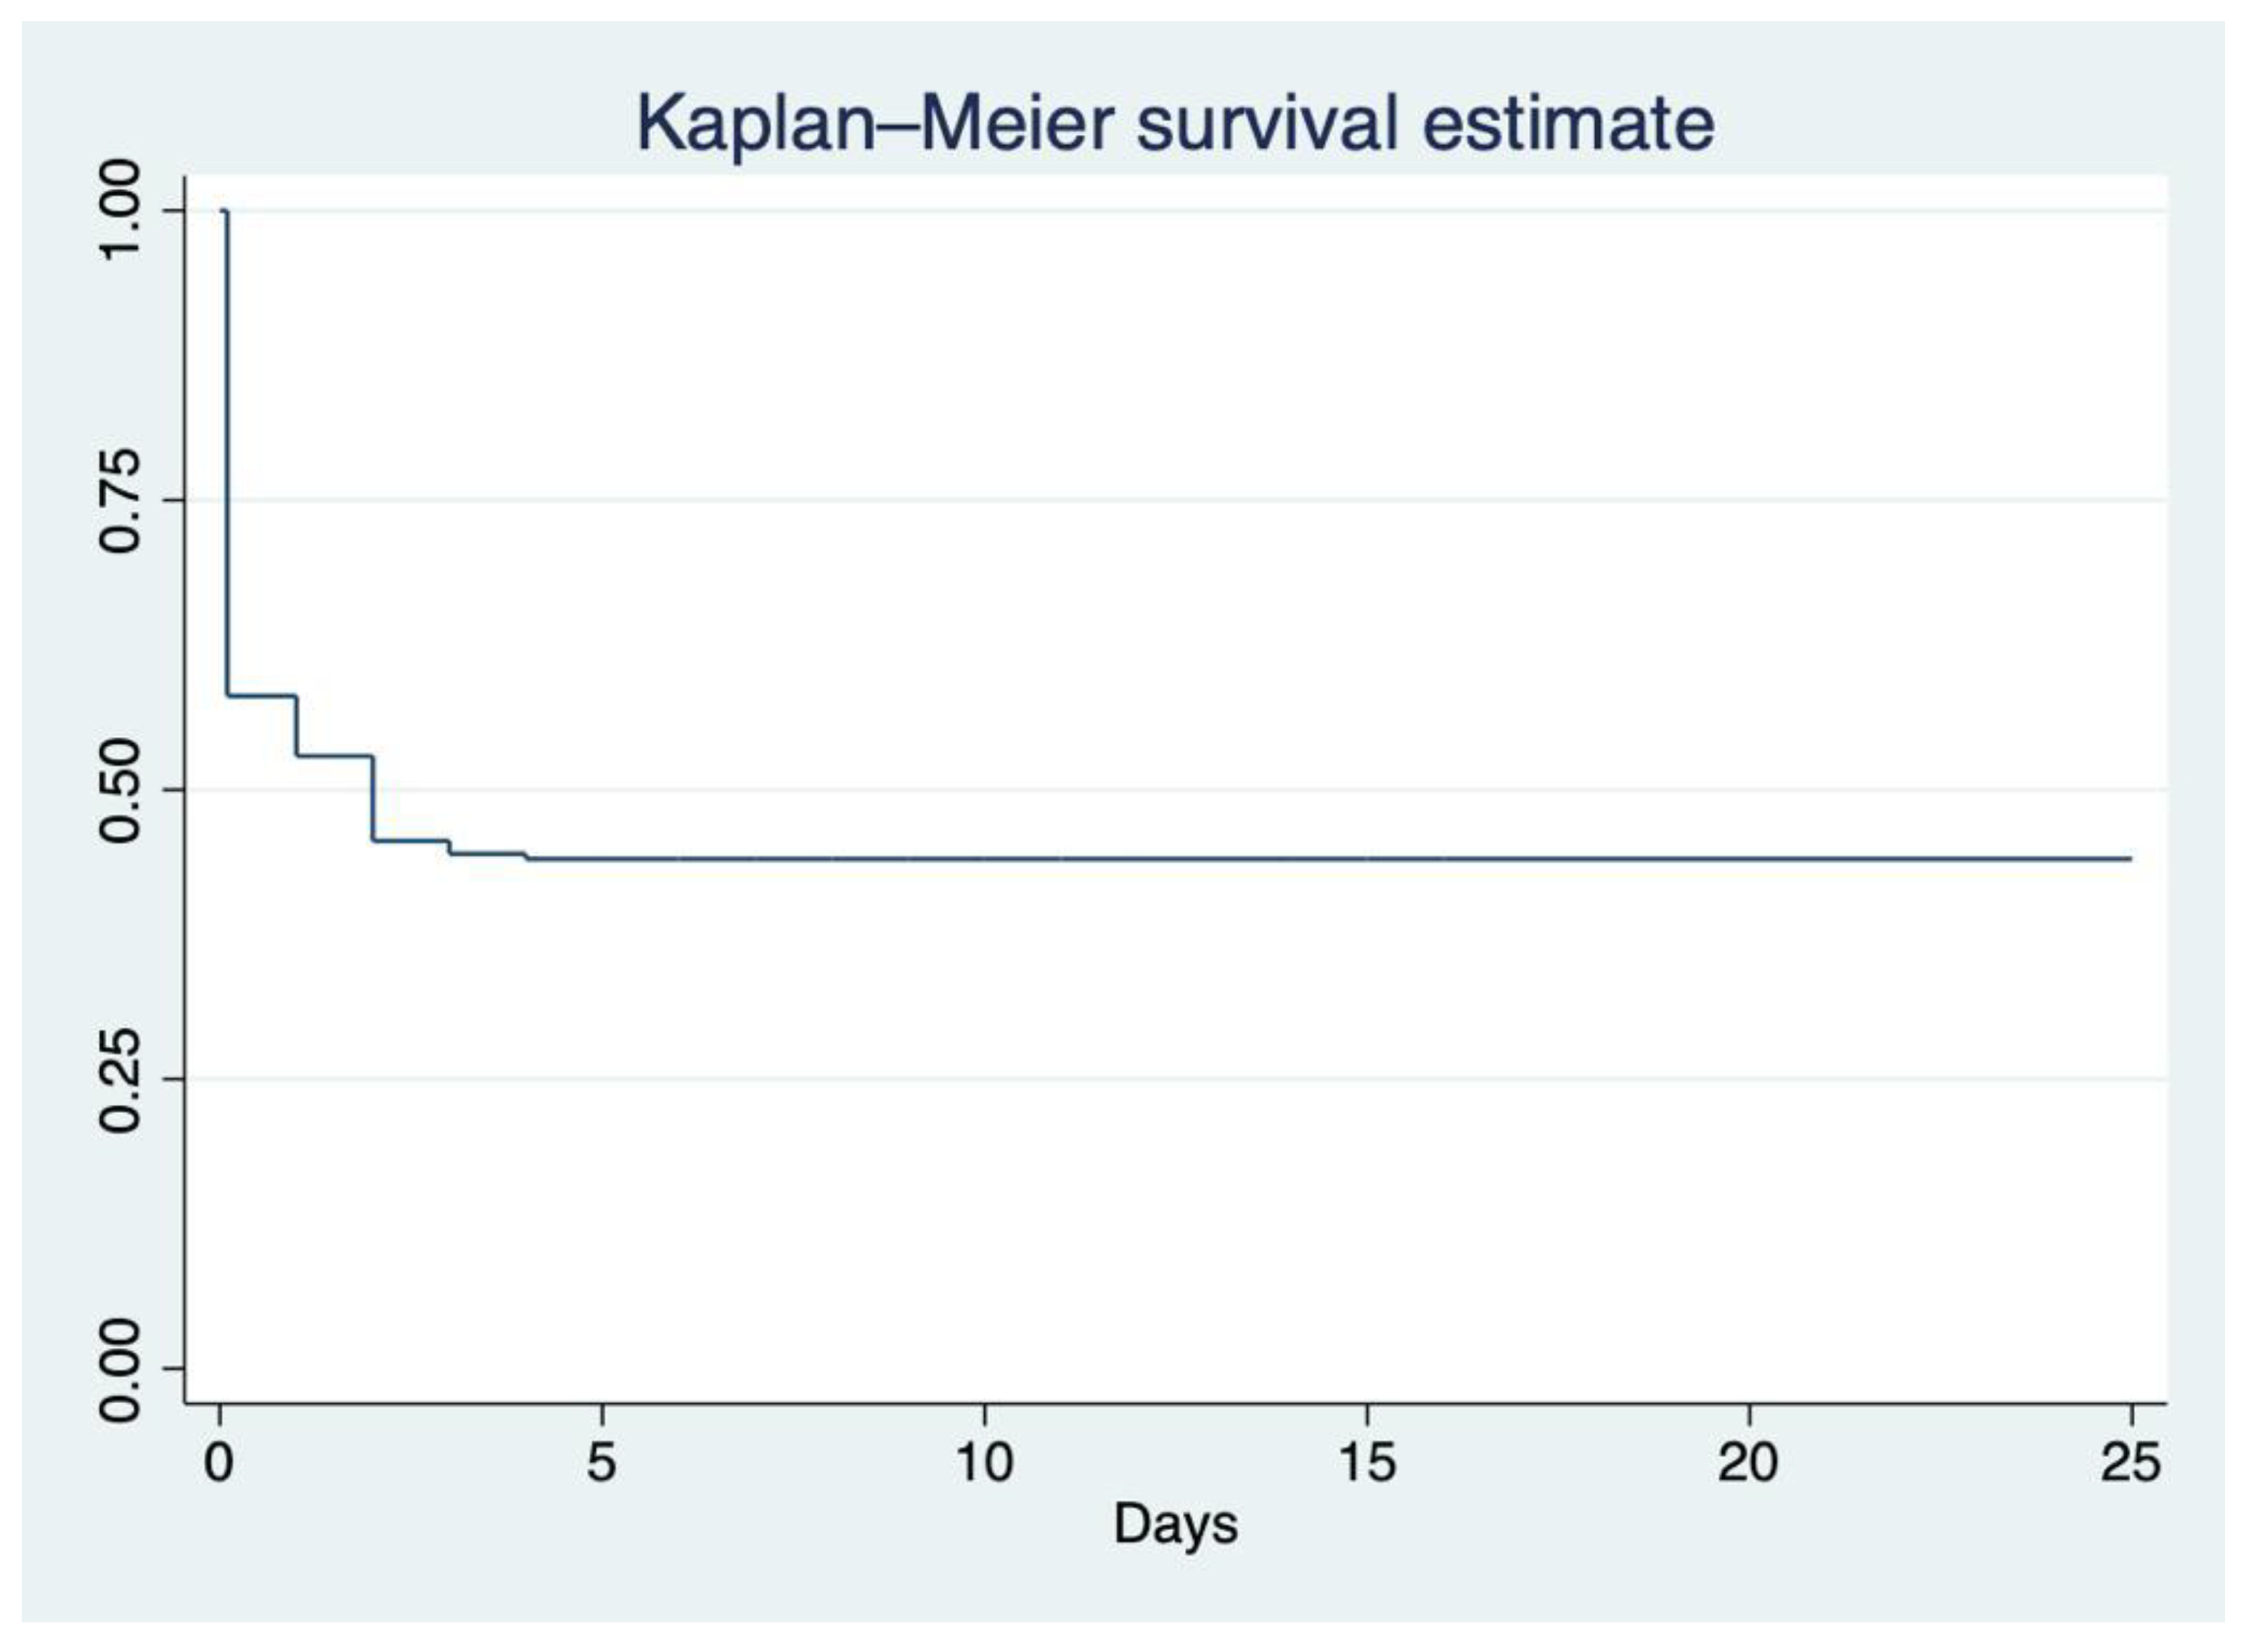The width and height of the screenshot is (2254, 1652).
Task: Click the curve step between days 2 and 3
Action: click(411, 840)
